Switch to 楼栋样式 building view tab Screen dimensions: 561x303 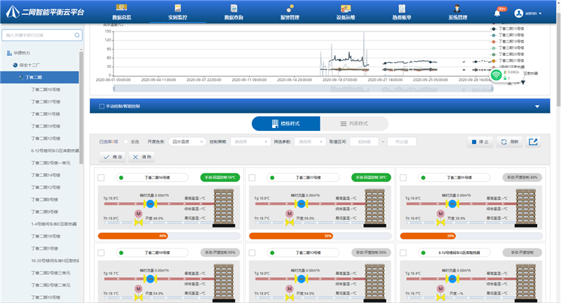point(286,123)
